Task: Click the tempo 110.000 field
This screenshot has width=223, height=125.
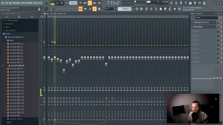Action: (x=73, y=3)
